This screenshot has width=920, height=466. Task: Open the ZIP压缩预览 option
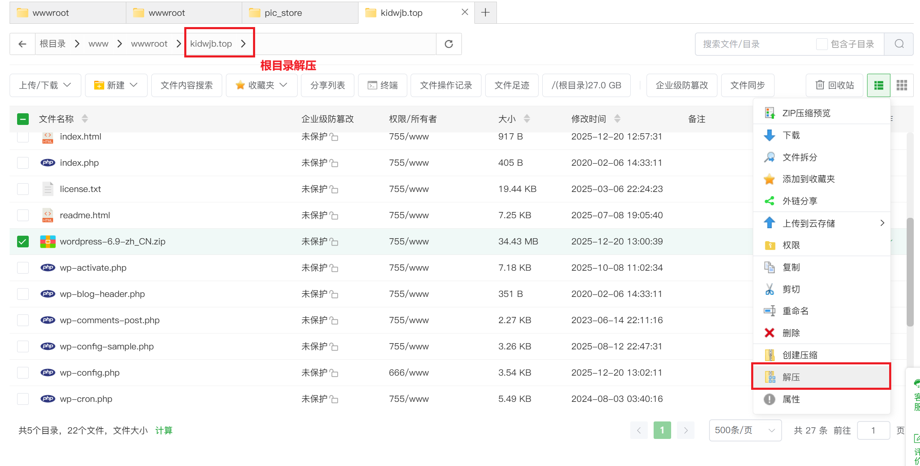pos(805,113)
